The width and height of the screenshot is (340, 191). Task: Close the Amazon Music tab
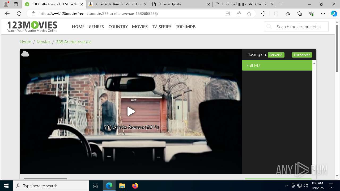(x=145, y=4)
